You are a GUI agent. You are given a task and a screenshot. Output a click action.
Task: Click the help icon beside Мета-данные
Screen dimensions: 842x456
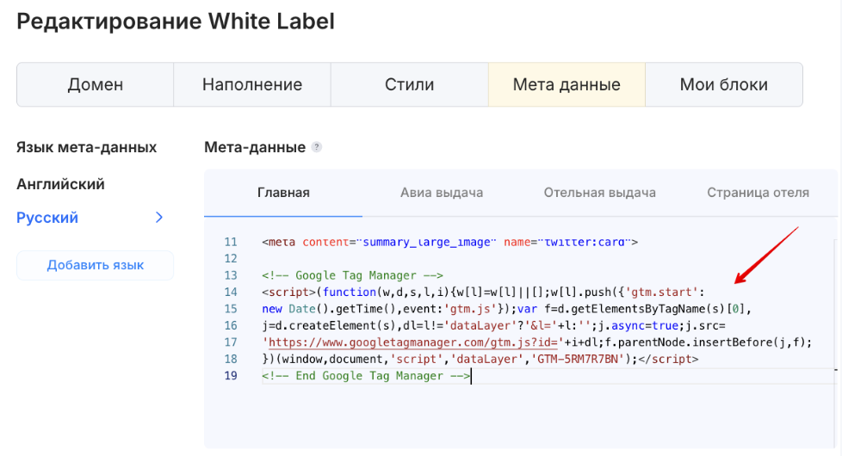[317, 147]
